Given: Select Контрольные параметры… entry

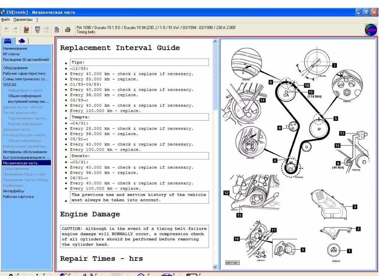Looking at the screenshot, I should 26,146.
